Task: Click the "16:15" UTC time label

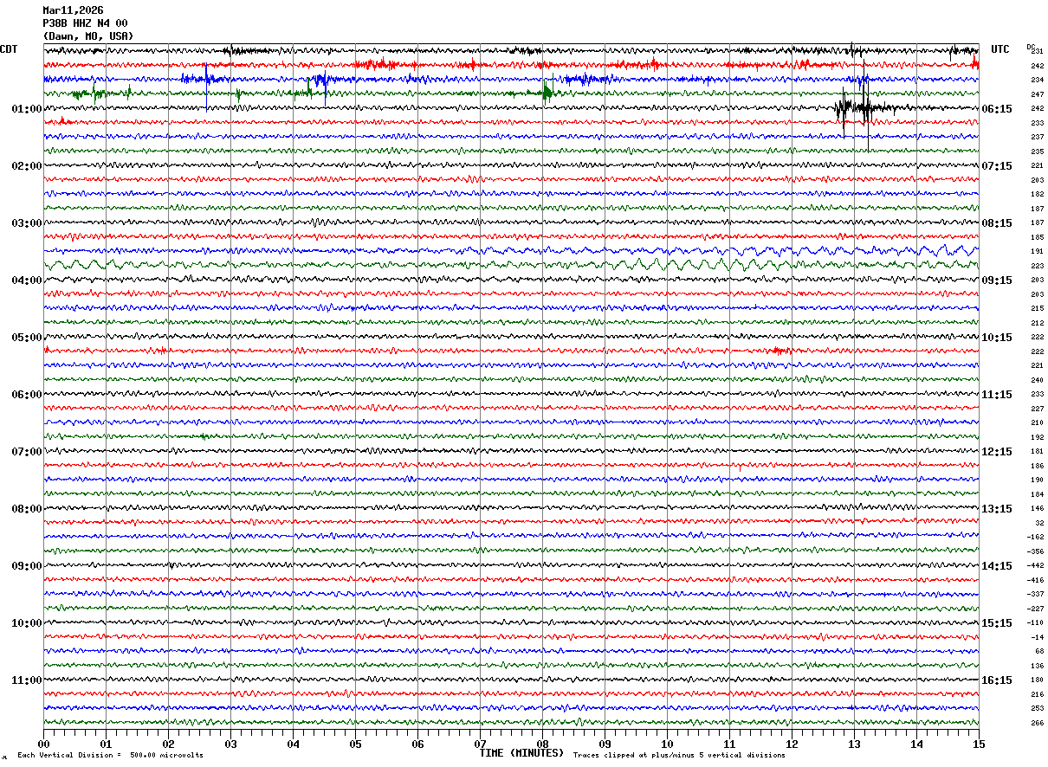Action: [x=997, y=680]
